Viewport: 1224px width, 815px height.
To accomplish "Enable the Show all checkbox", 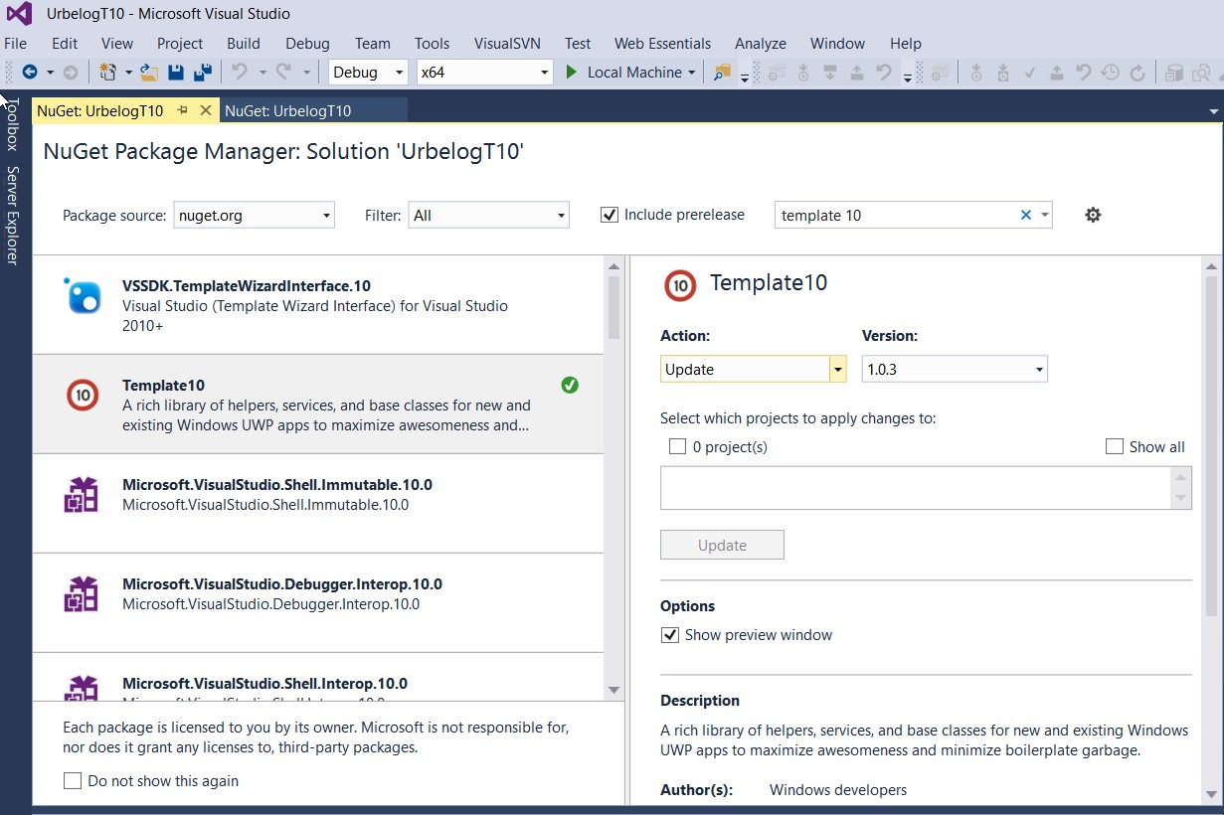I will coord(1115,447).
